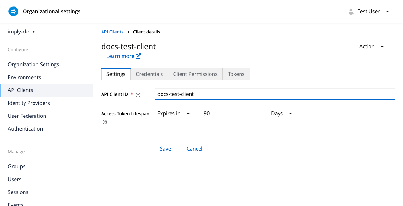Viewport: 403px width, 206px height.
Task: Open the Days unit dropdown
Action: tap(283, 113)
